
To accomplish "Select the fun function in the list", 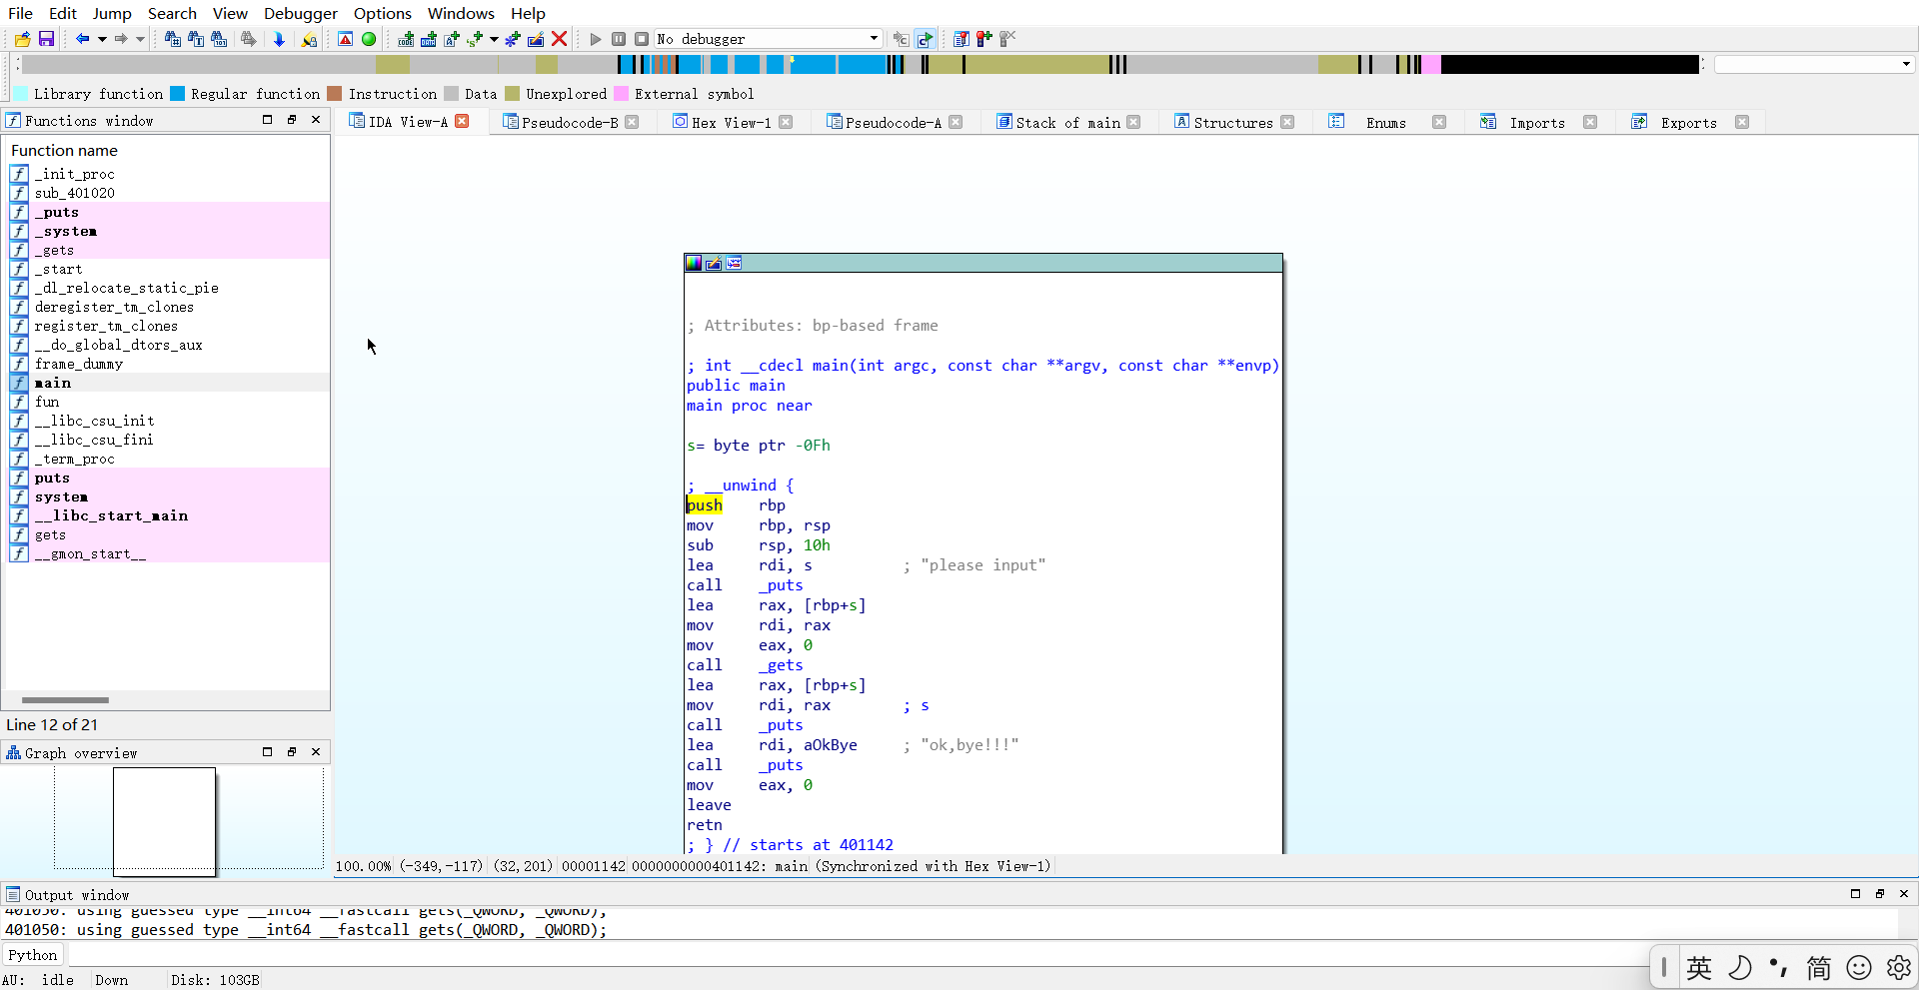I will 47,402.
